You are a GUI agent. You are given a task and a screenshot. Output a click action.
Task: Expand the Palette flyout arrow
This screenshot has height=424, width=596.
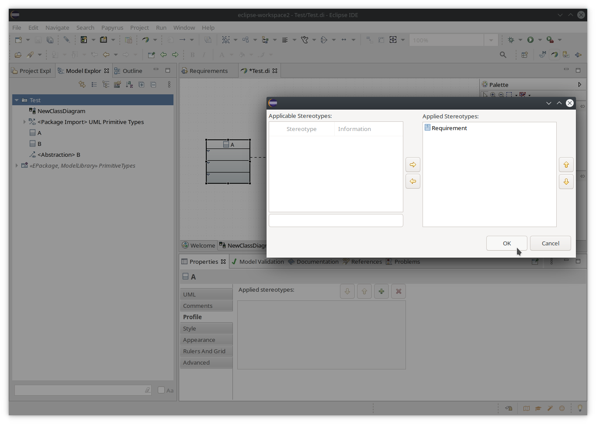click(579, 85)
